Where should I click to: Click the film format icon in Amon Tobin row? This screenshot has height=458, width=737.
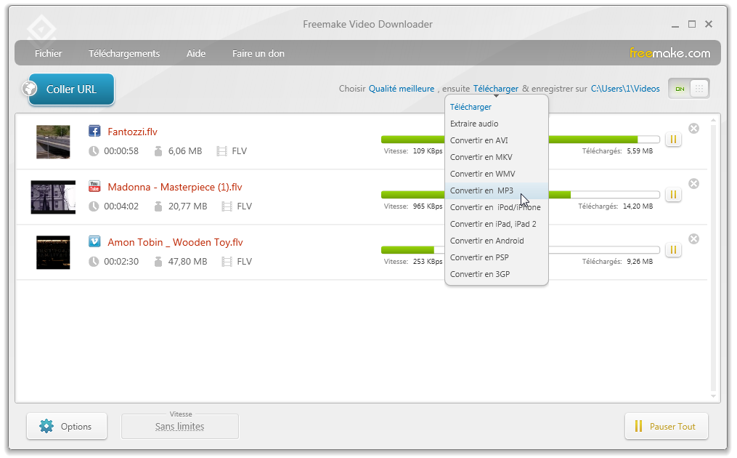(x=227, y=262)
